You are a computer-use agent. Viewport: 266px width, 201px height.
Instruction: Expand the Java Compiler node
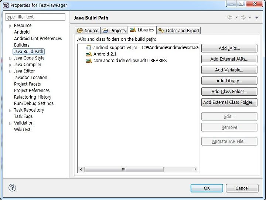[10, 65]
